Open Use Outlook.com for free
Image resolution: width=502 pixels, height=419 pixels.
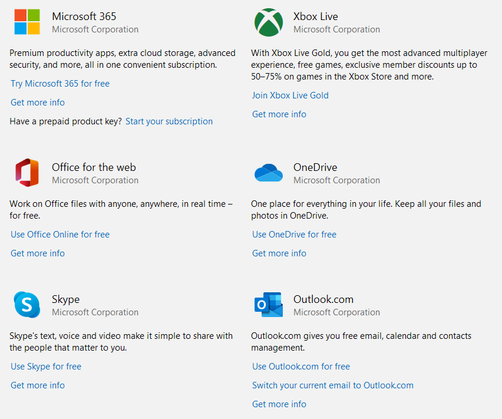300,366
